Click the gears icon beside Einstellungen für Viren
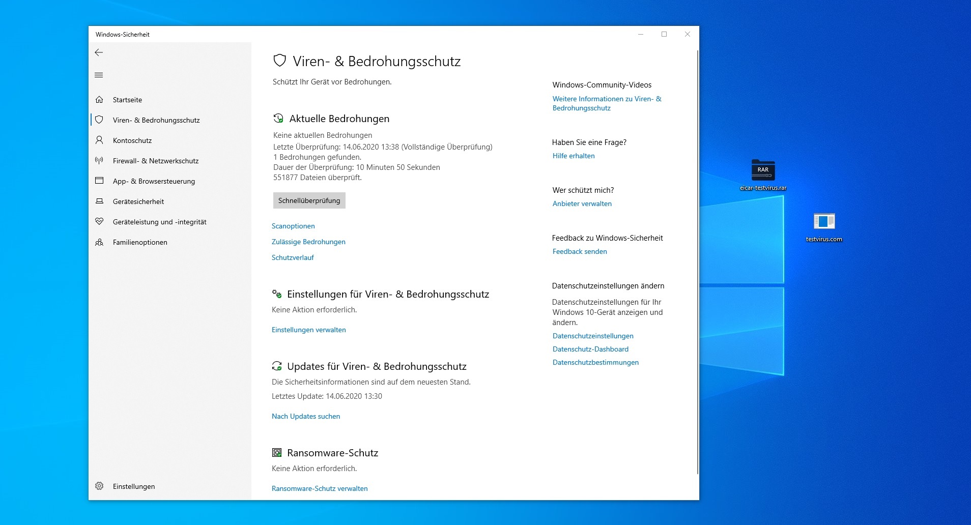The image size is (971, 525). [x=277, y=294]
